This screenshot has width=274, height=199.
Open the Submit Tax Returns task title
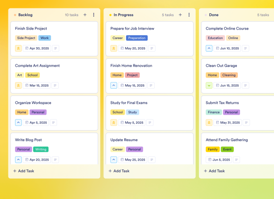222,103
